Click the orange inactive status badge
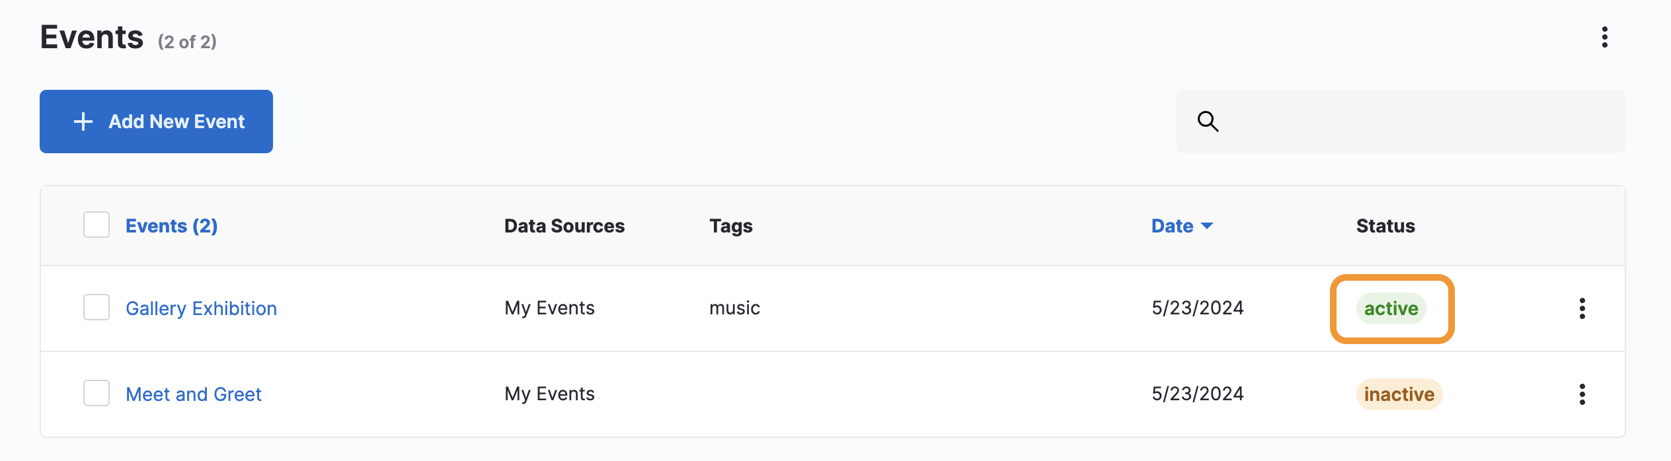The width and height of the screenshot is (1671, 461). coord(1399,394)
